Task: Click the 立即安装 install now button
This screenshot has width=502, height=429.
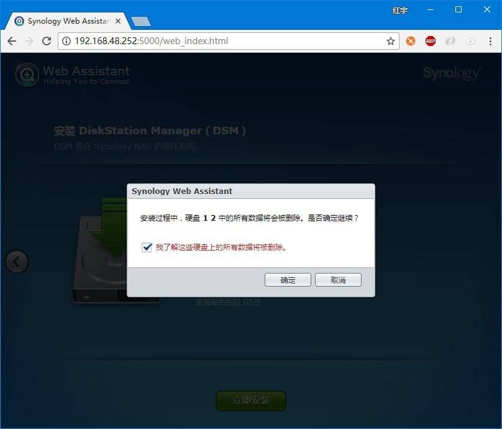Action: coord(251,400)
